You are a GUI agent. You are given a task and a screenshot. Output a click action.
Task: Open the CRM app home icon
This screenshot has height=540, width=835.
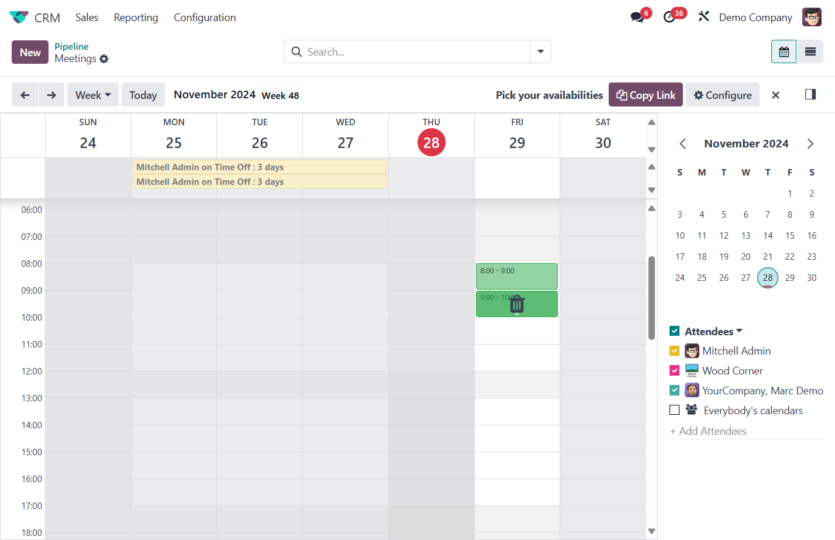click(x=19, y=18)
